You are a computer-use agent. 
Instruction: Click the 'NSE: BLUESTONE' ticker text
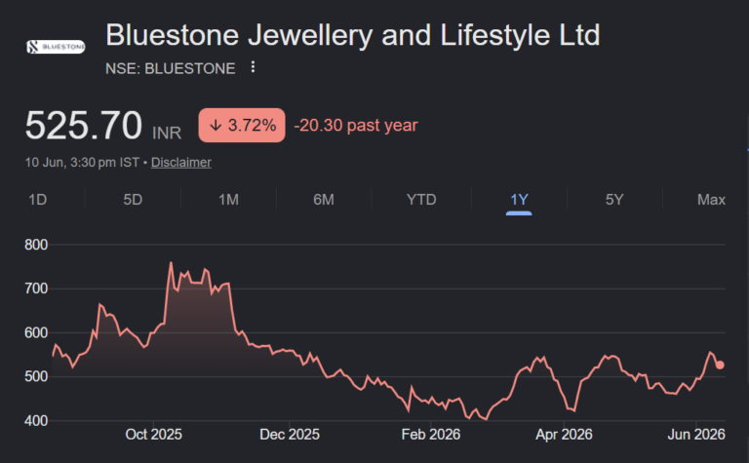click(x=170, y=69)
